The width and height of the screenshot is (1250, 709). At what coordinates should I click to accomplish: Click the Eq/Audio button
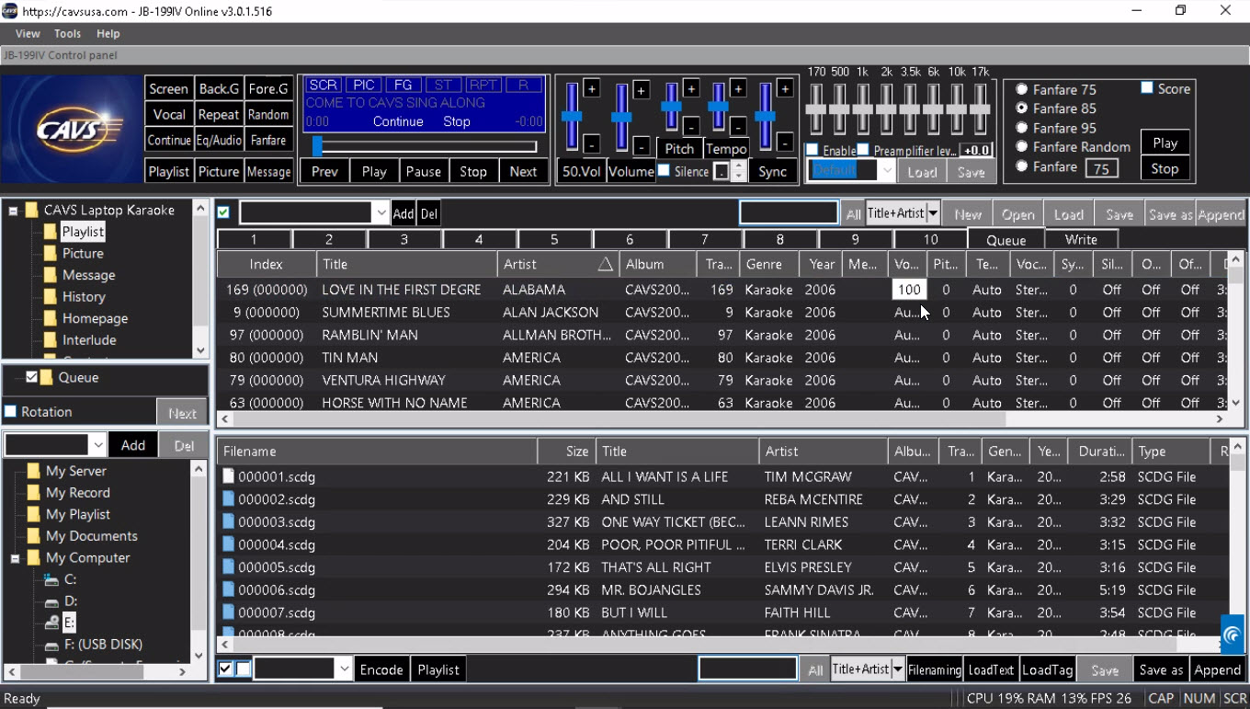[x=219, y=140]
